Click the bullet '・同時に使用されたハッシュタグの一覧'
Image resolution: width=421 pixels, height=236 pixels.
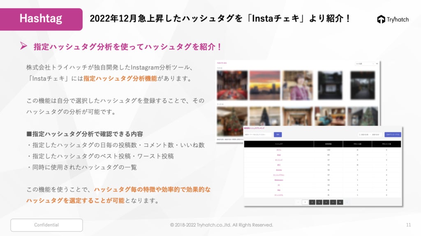[82, 167]
